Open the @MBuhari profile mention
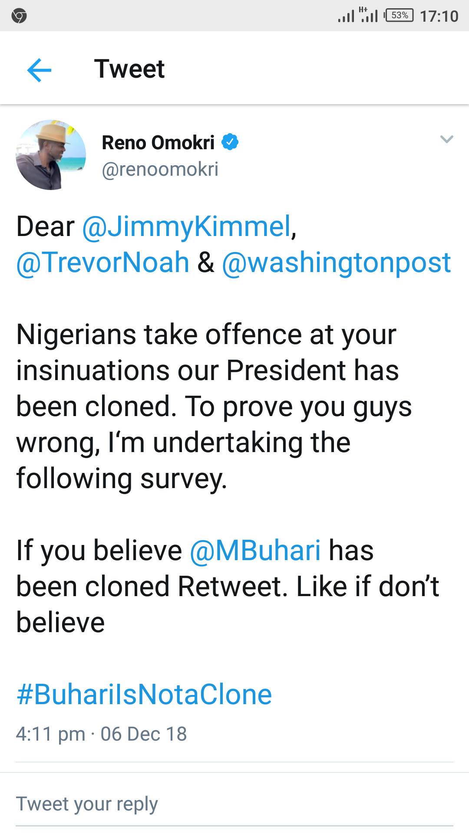Image resolution: width=469 pixels, height=833 pixels. (x=255, y=551)
